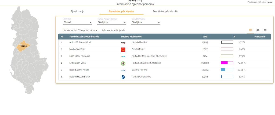Viewport: 275px width, 115px height.
Task: Click Partia Socialiste e Shqipërisë logo
Action: (123, 63)
